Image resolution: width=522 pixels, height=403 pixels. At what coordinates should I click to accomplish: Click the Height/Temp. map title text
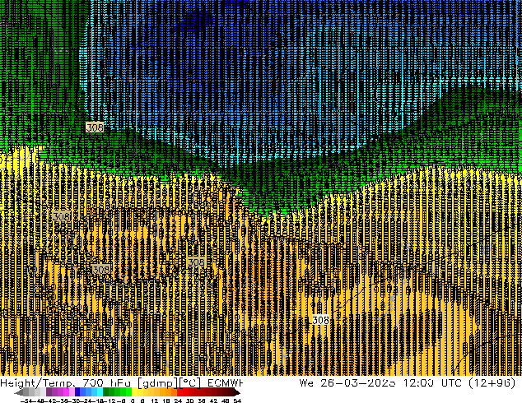(x=38, y=383)
